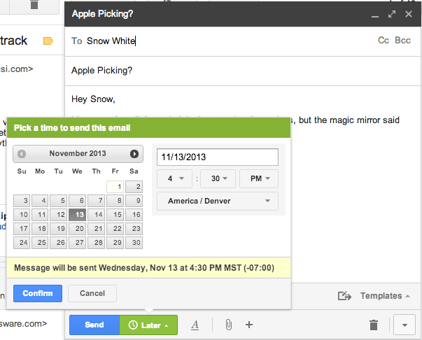
Task: Open the formatting options text icon
Action: (195, 325)
